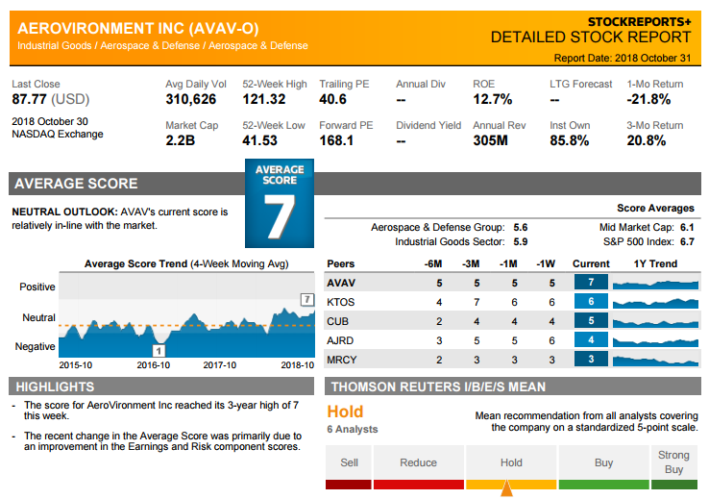This screenshot has height=499, width=709.
Task: Click the Strong Buy rating box
Action: [673, 462]
